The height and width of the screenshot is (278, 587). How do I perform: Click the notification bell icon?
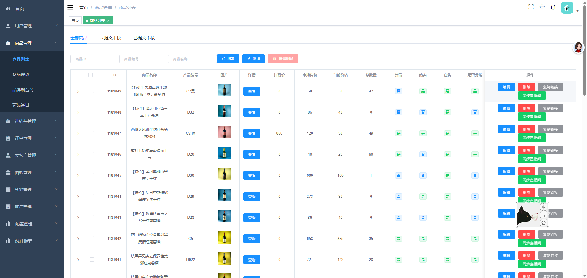pos(553,7)
